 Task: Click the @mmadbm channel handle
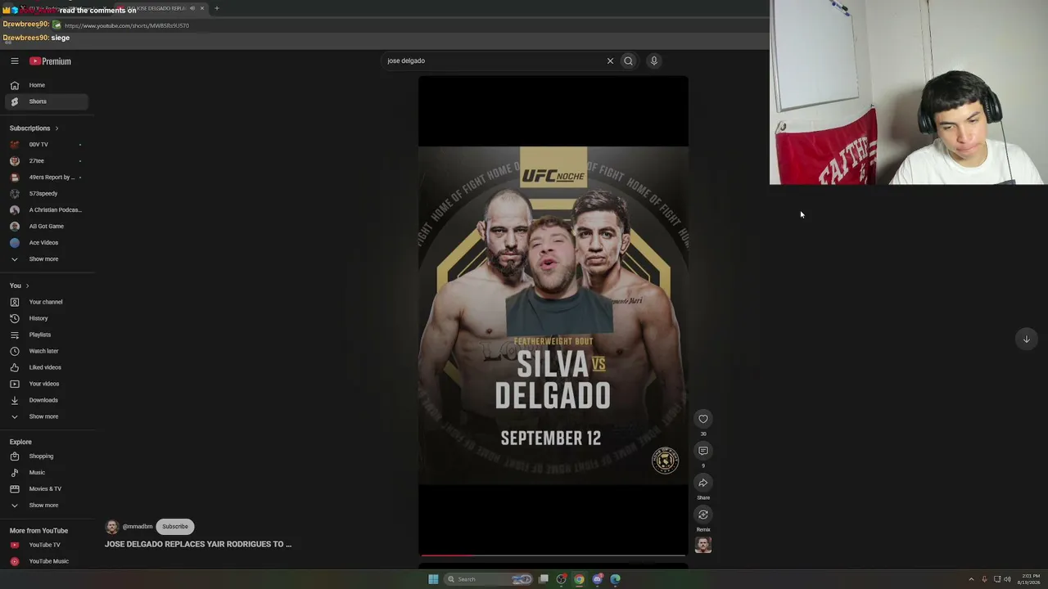click(138, 527)
